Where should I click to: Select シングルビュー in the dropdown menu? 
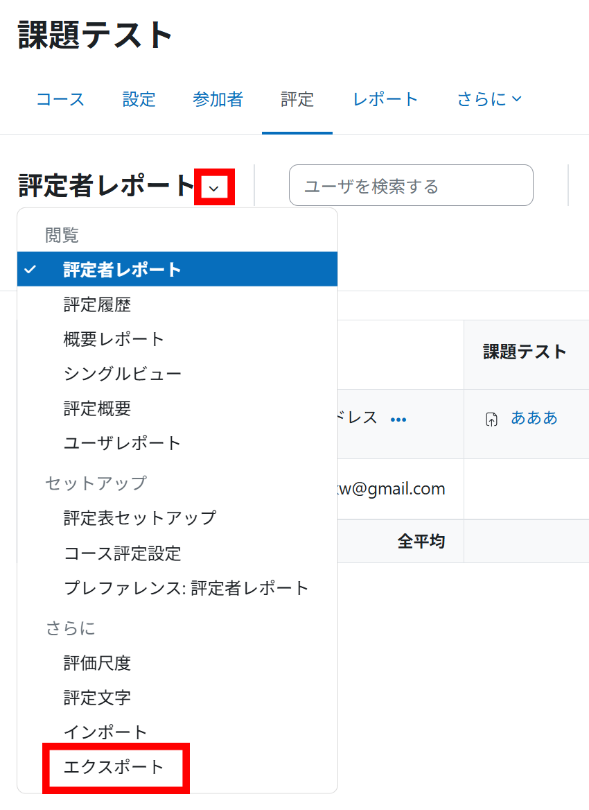tap(122, 374)
